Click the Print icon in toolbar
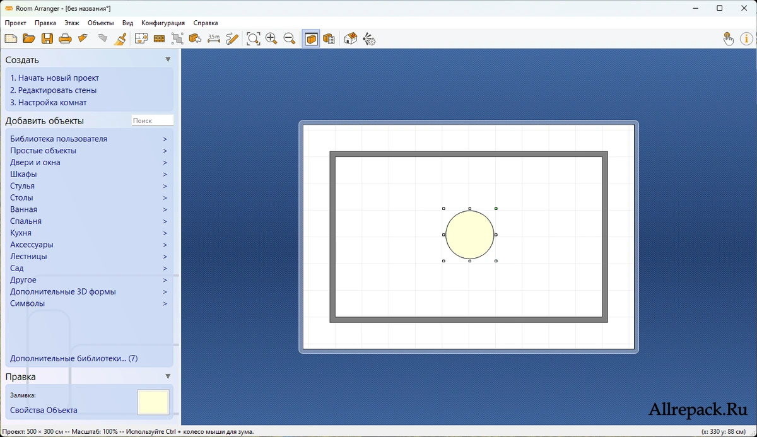This screenshot has width=757, height=437. click(65, 38)
